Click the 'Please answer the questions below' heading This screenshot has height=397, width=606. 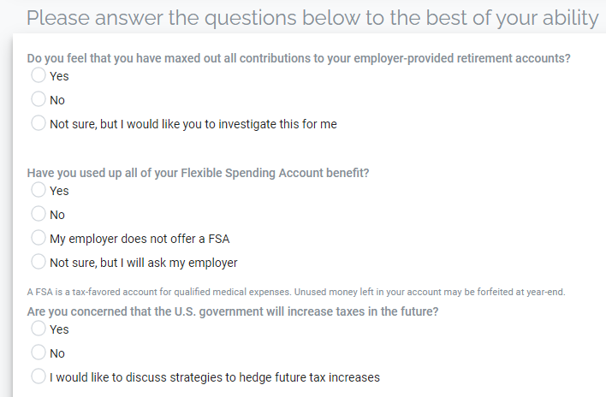pos(312,18)
